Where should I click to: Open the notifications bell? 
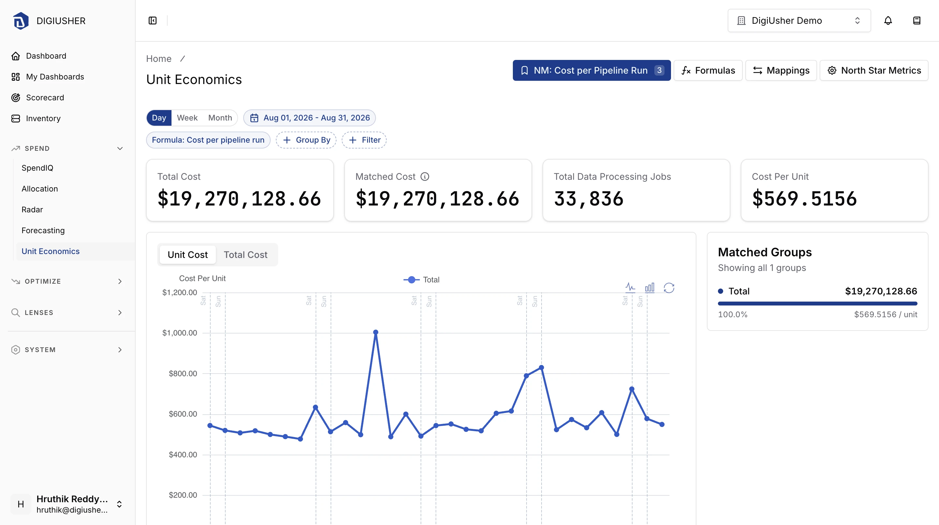(888, 21)
